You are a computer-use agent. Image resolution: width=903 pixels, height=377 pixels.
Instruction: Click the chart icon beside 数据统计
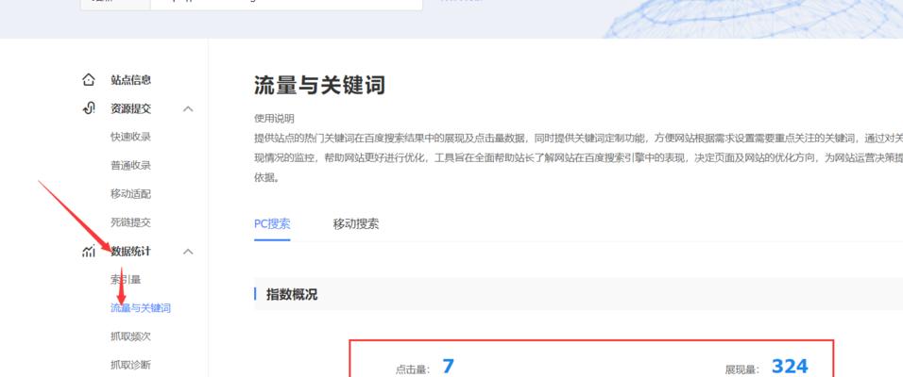[x=88, y=251]
